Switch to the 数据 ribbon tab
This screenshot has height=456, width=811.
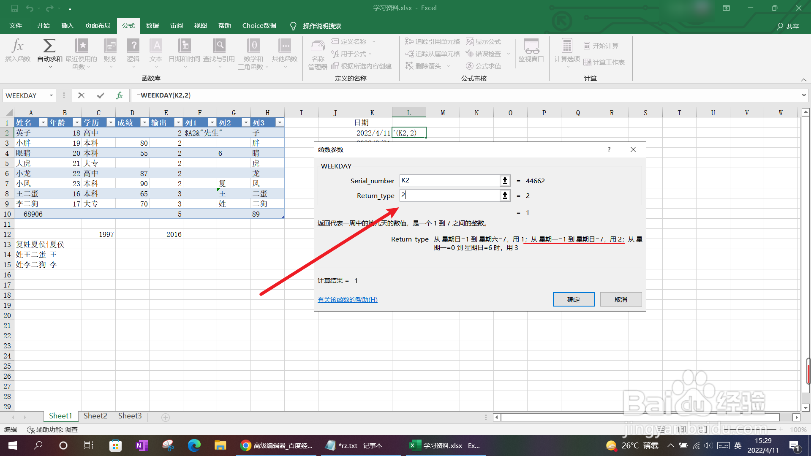(152, 26)
